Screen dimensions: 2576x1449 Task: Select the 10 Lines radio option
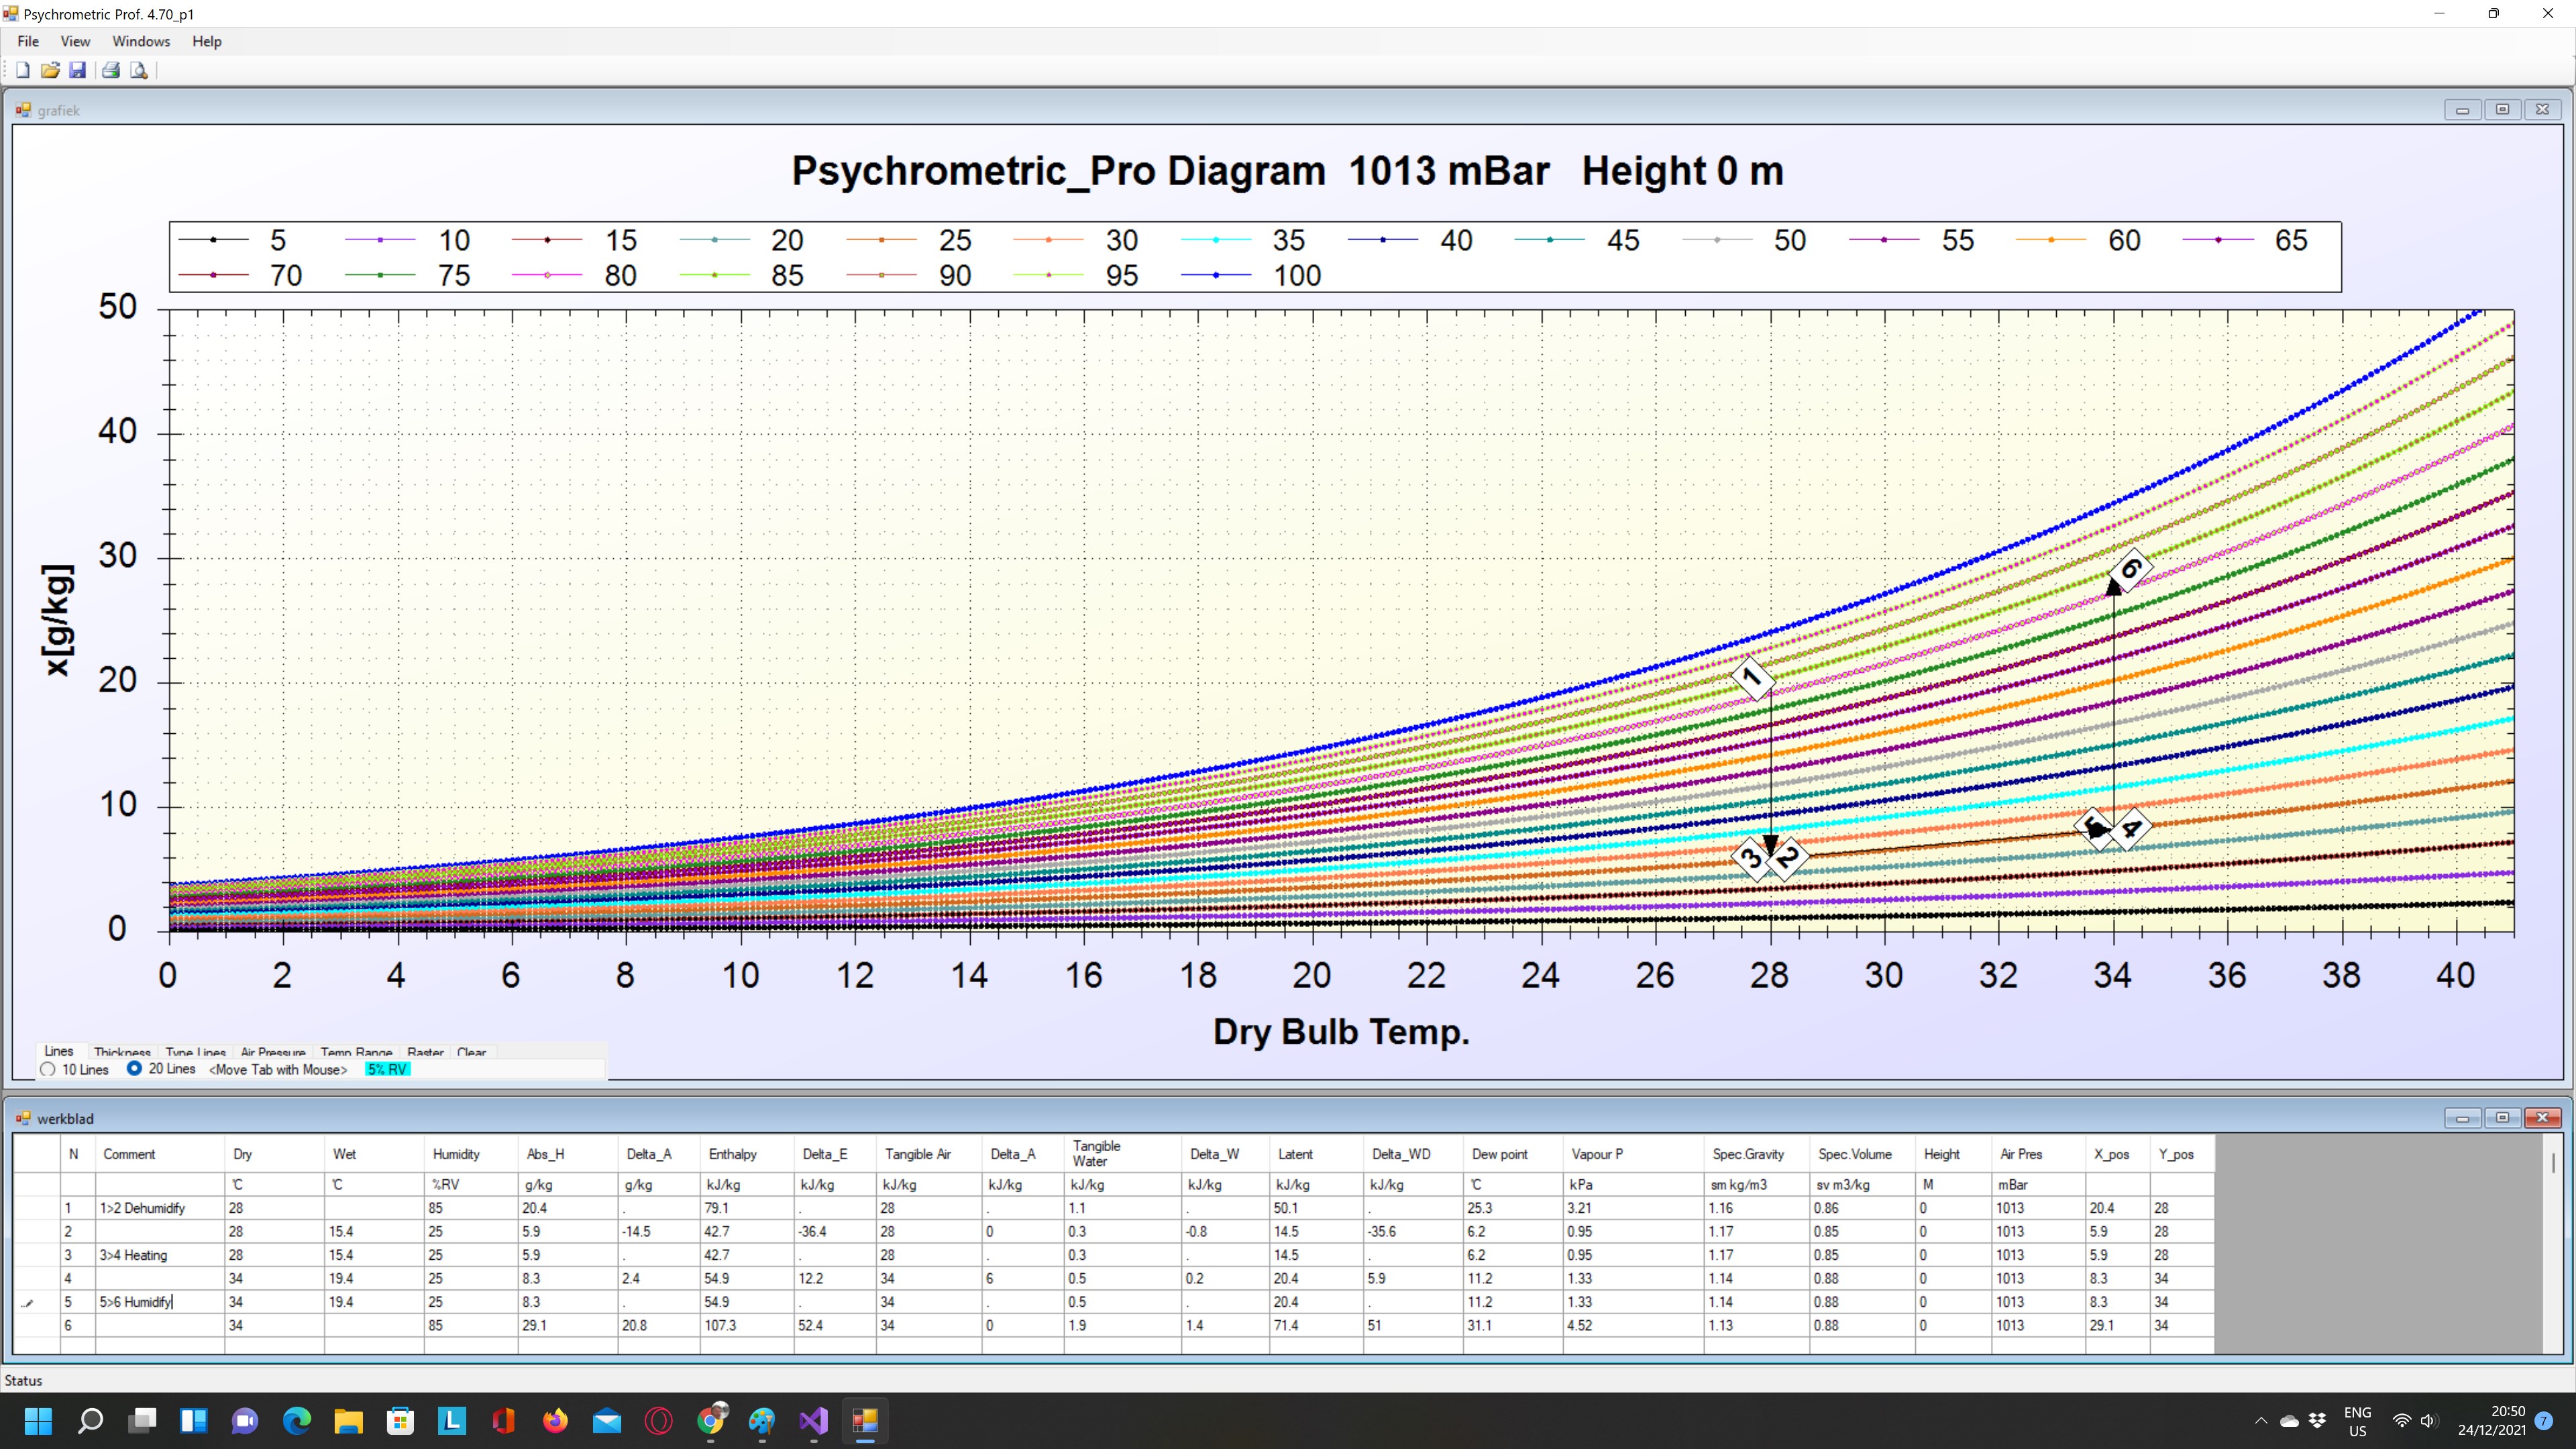point(48,1069)
